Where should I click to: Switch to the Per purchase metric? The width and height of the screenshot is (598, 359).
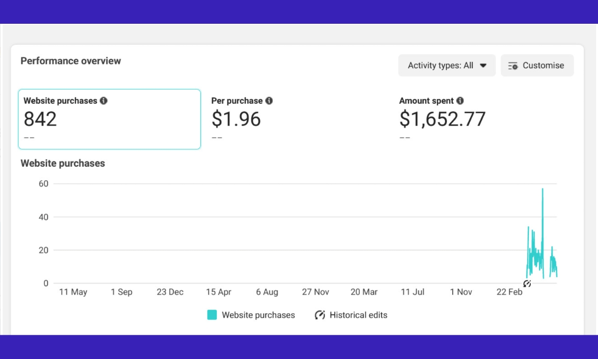(x=236, y=119)
